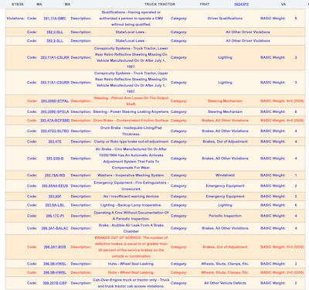Select 'No / insufficient warning devices' description
The height and width of the screenshot is (290, 309).
pos(131,196)
